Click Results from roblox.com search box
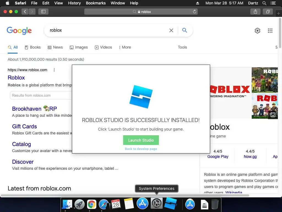The height and width of the screenshot is (212, 282). (x=41, y=95)
